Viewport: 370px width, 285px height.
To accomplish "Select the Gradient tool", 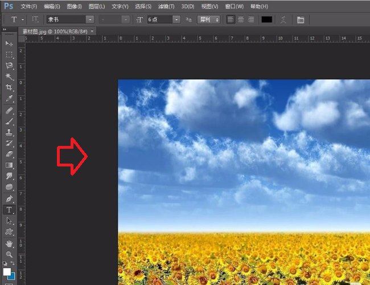I will click(x=9, y=165).
